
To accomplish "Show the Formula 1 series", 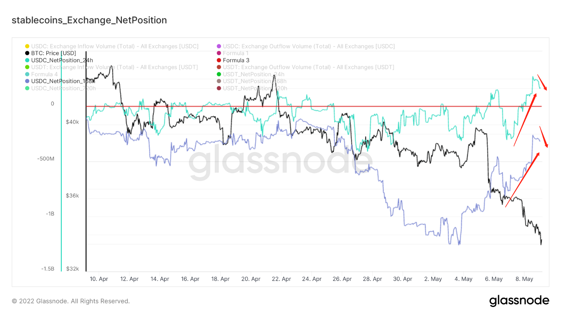I will tap(236, 53).
